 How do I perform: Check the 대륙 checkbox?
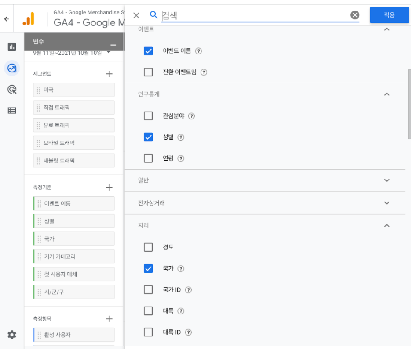click(148, 311)
